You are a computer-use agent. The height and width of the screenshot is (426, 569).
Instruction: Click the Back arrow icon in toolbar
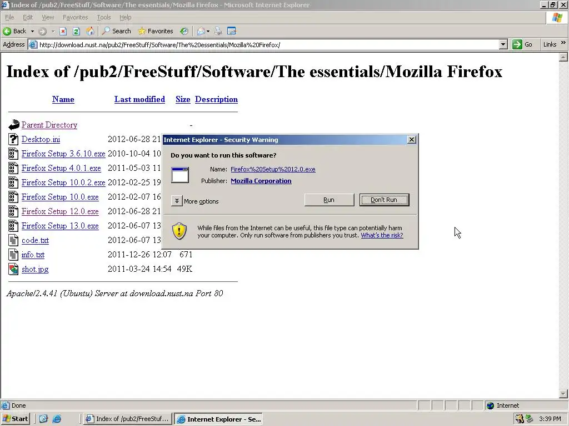click(7, 31)
